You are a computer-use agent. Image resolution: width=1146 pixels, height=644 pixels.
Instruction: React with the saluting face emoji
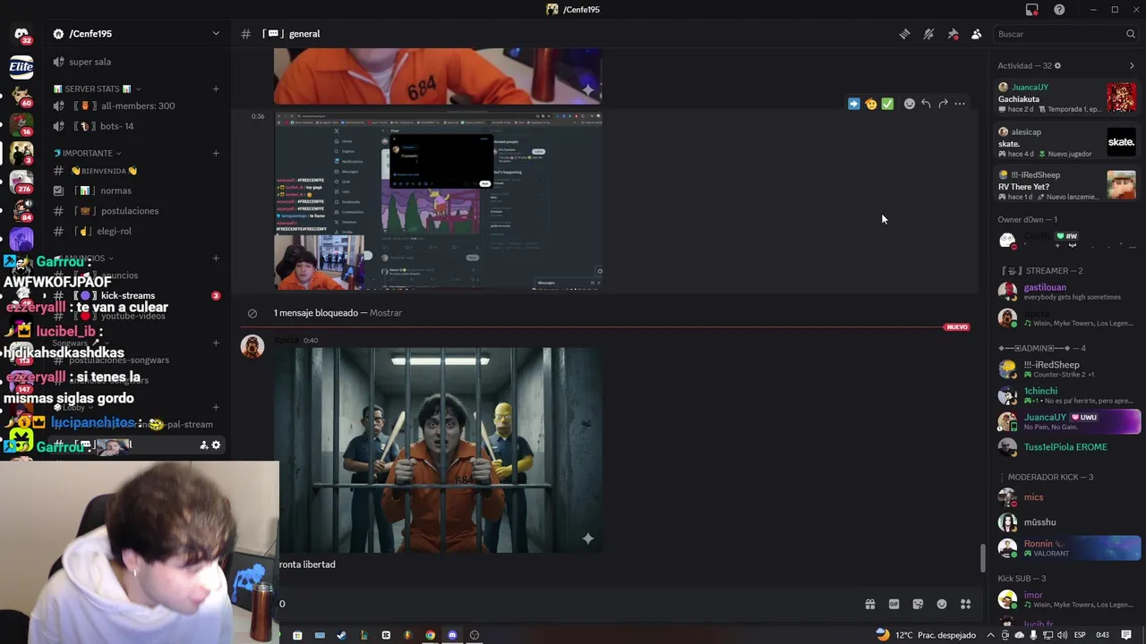coord(870,104)
